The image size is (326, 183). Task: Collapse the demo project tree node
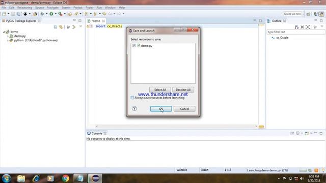click(x=4, y=32)
